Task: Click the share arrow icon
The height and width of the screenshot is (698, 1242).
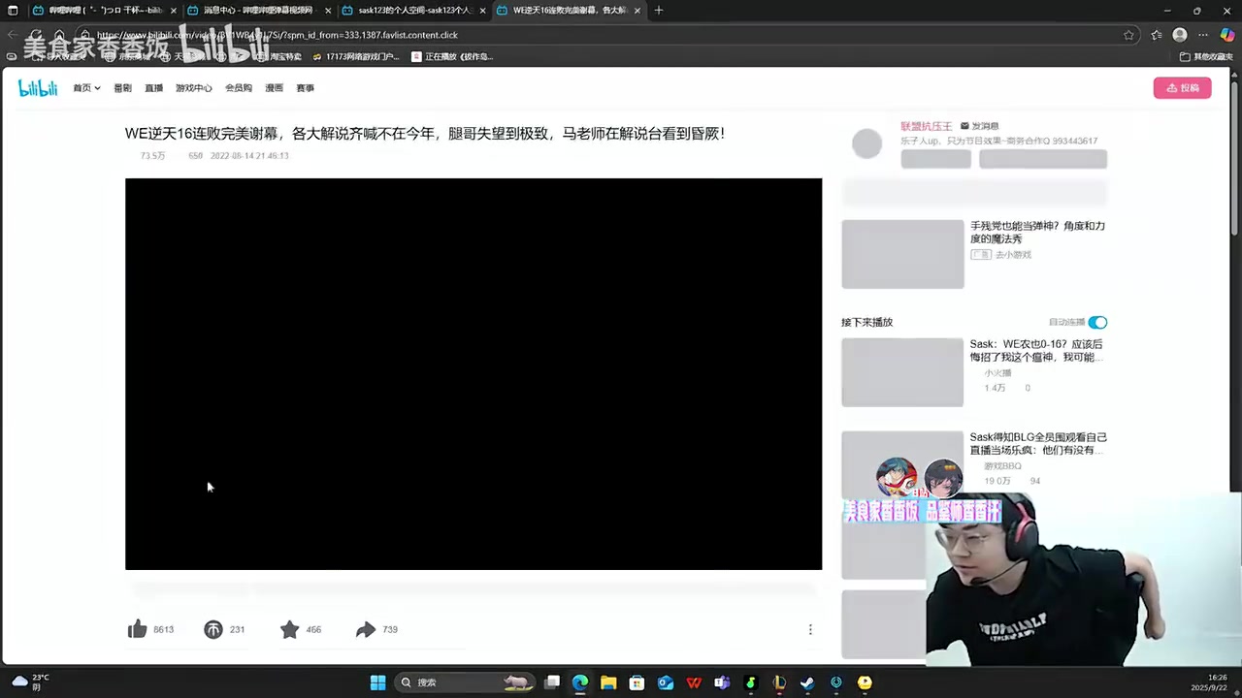Action: (365, 629)
